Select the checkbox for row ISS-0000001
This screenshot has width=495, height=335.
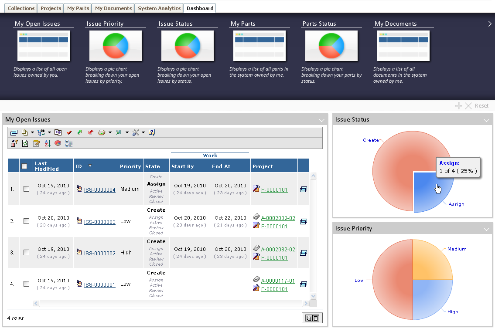pos(26,284)
